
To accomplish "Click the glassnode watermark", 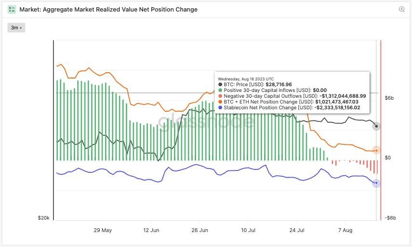I will coord(206,122).
